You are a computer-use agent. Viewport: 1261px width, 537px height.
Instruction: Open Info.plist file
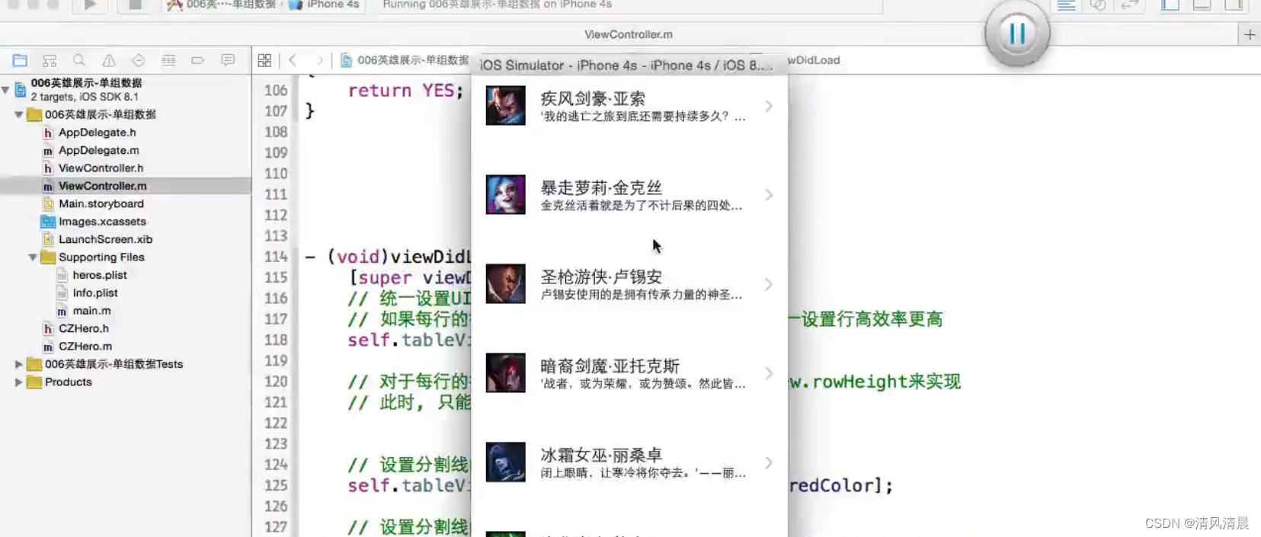point(94,293)
